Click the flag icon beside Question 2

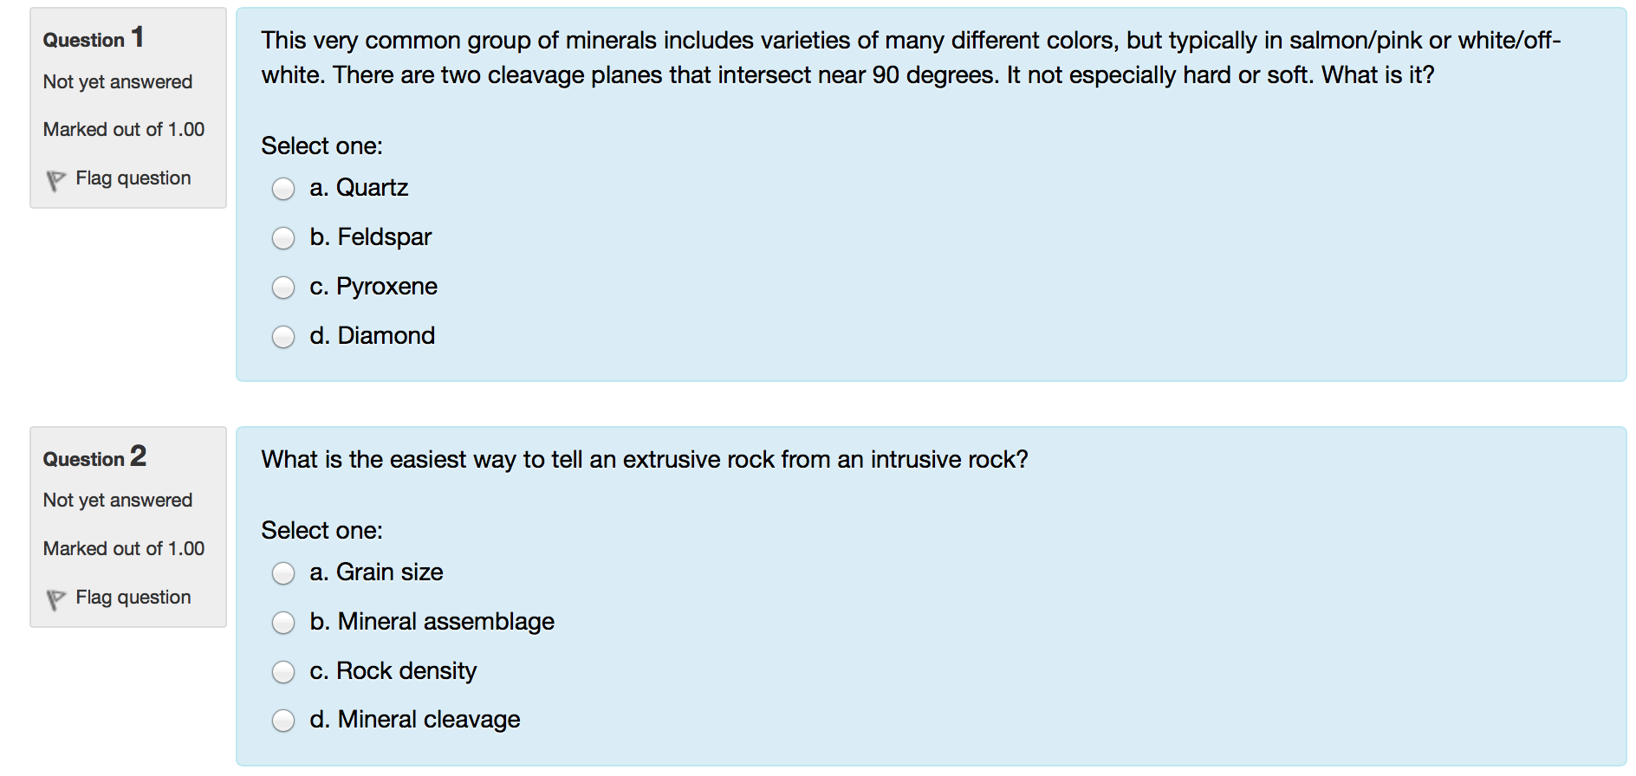[x=55, y=597]
